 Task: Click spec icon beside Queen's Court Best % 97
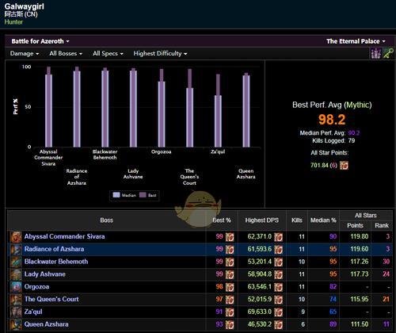(230, 299)
